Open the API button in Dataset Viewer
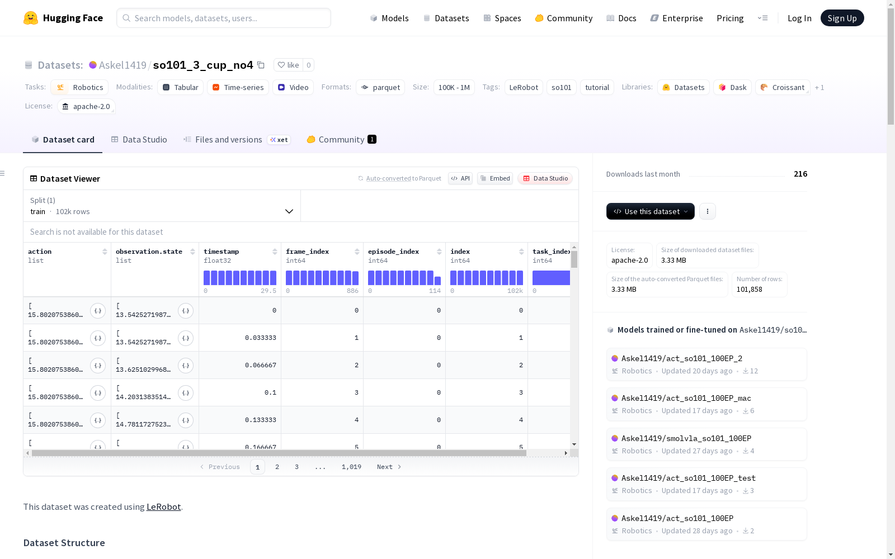The height and width of the screenshot is (559, 895). 460,178
